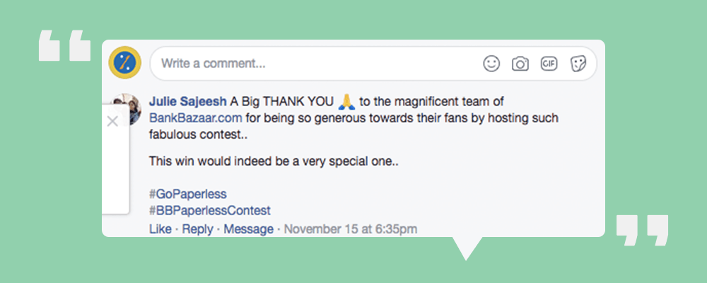This screenshot has height=283, width=707.
Task: Open Julie Sajeesh's profile name link
Action: 187,101
